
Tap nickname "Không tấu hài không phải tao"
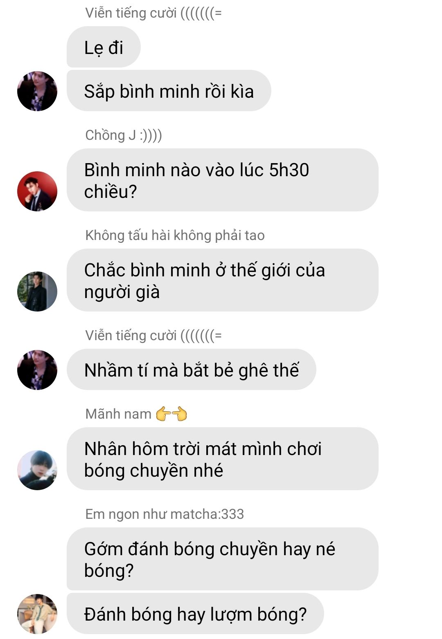175,235
